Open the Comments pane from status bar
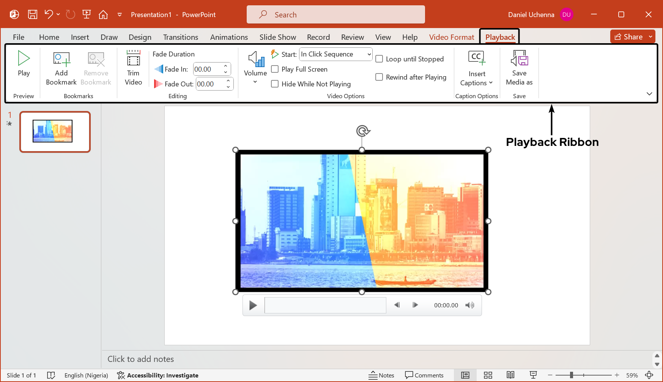The height and width of the screenshot is (382, 663). click(x=424, y=375)
